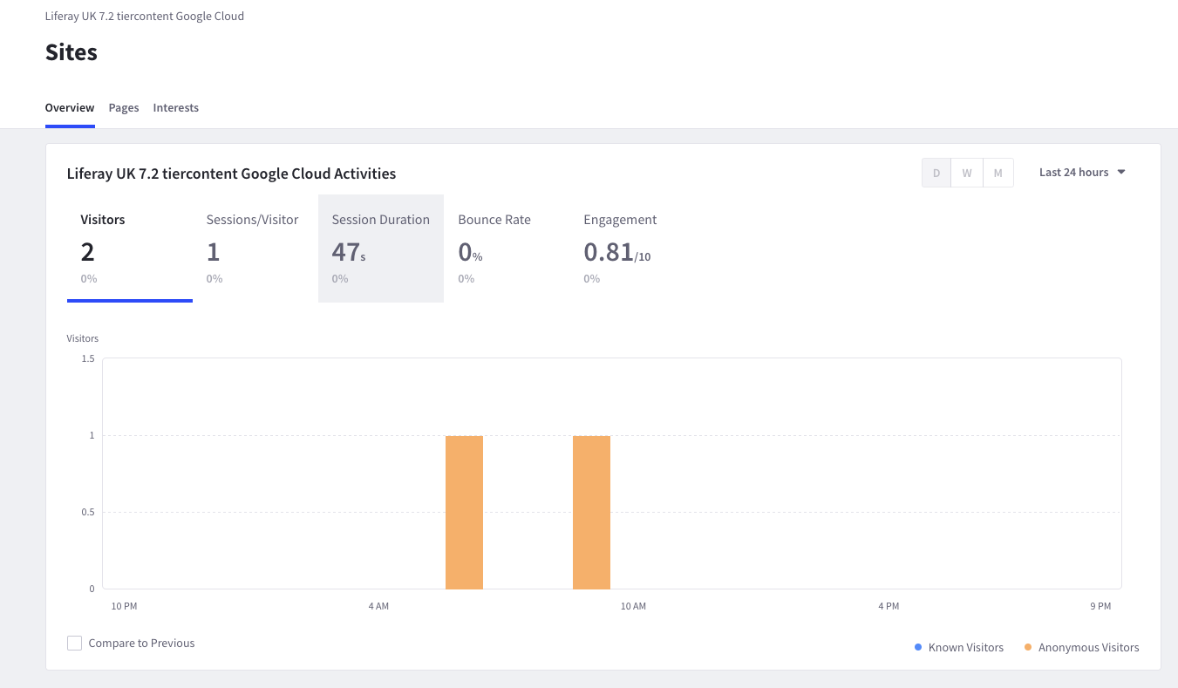Image resolution: width=1178 pixels, height=688 pixels.
Task: Toggle Anonymous Visitors legend item
Action: pyautogui.click(x=1081, y=648)
